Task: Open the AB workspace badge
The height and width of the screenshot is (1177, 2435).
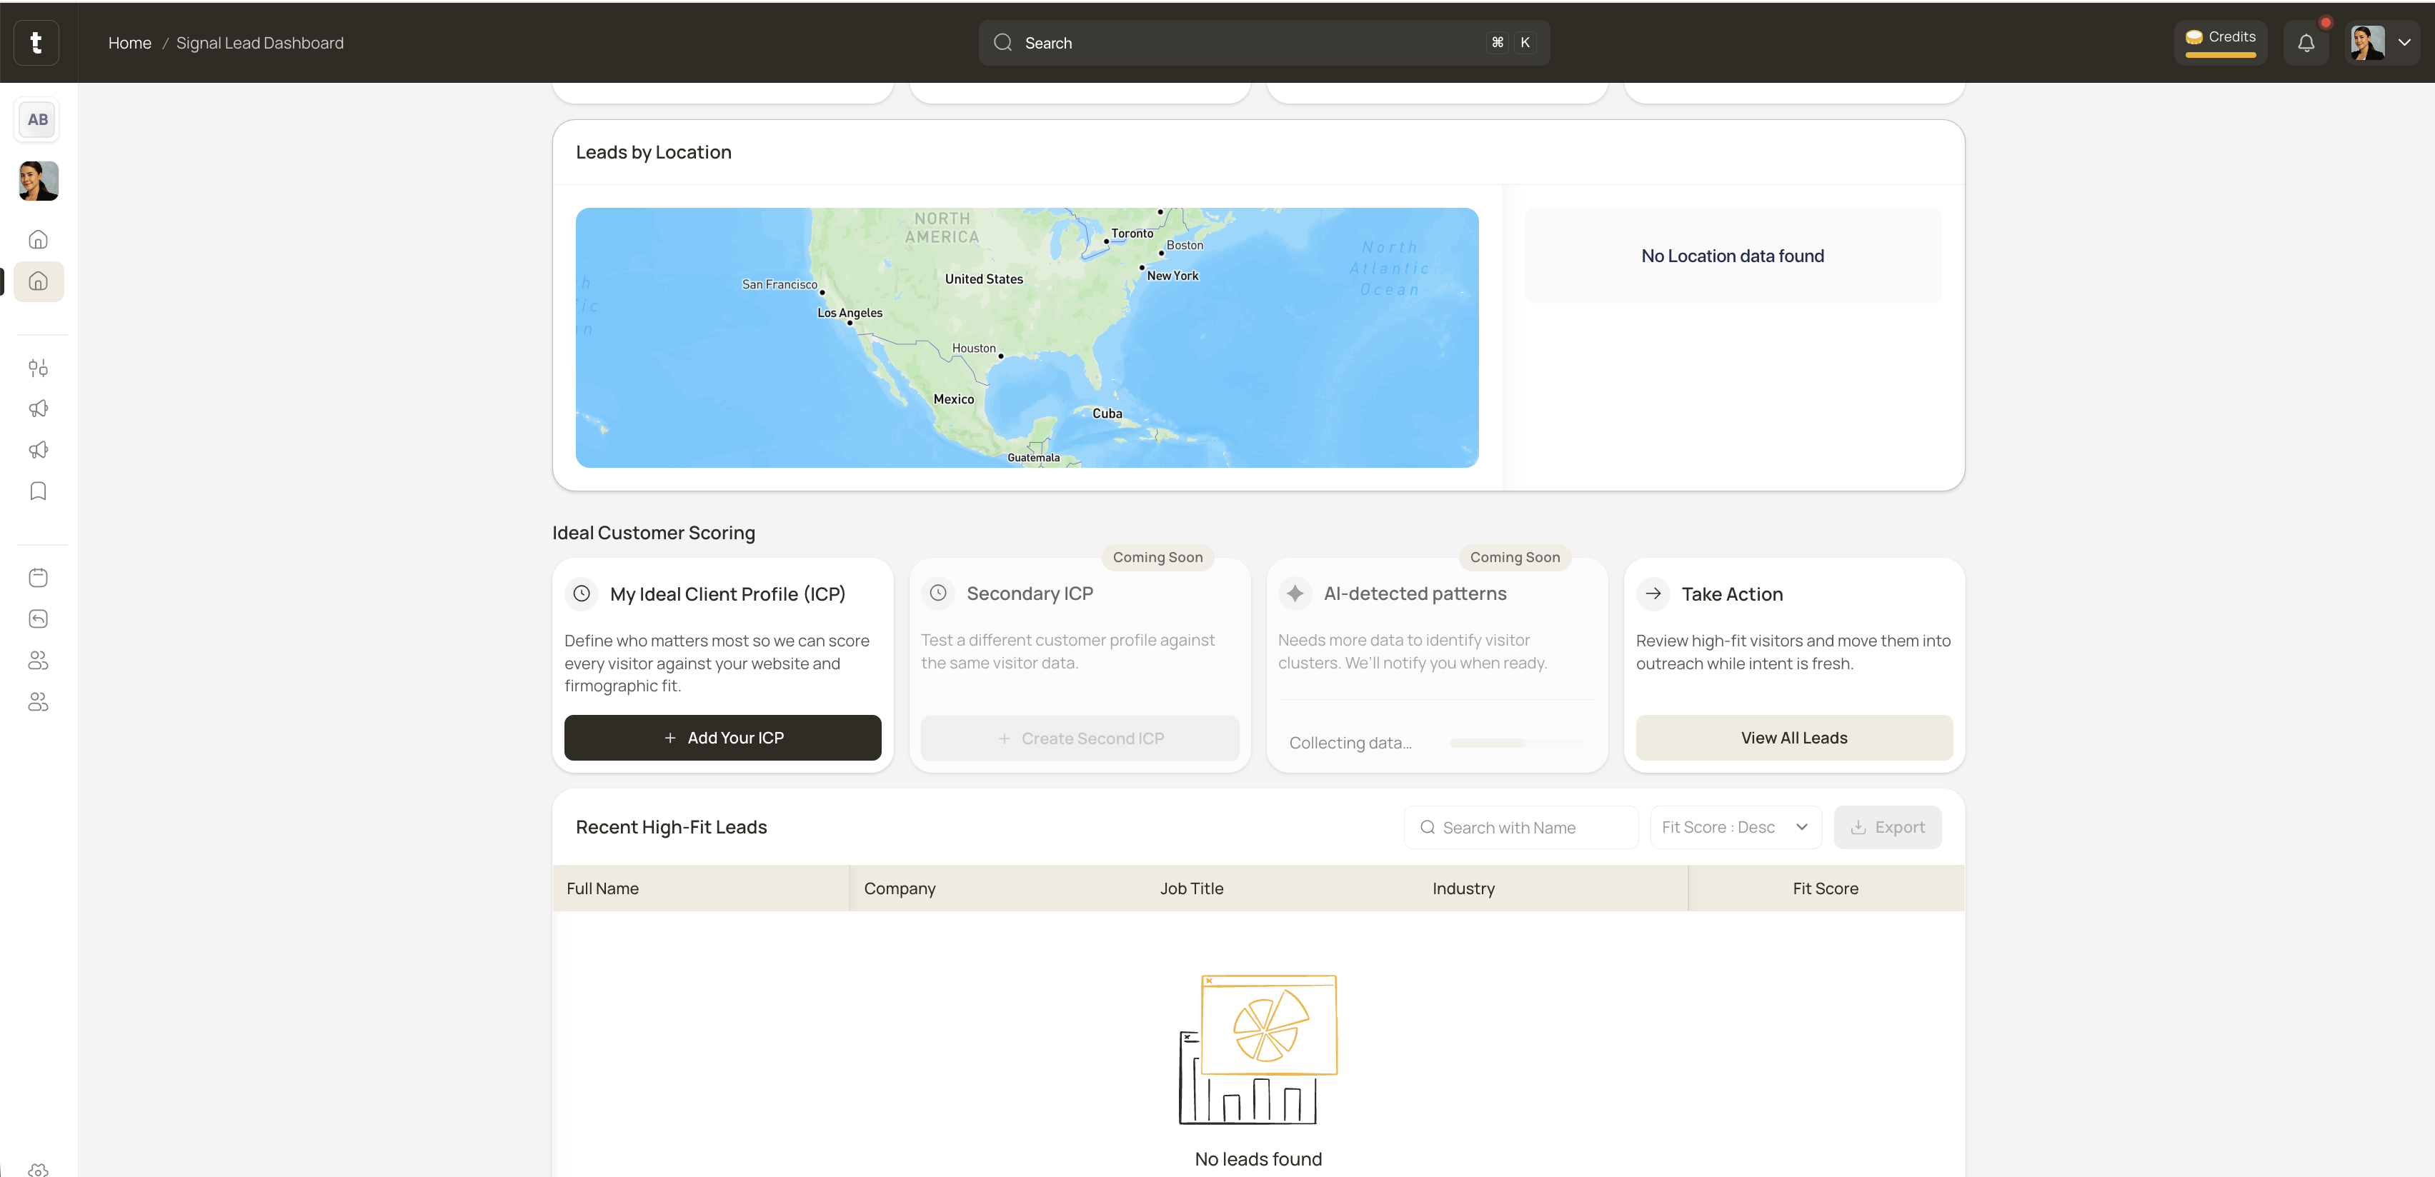Action: pyautogui.click(x=38, y=120)
